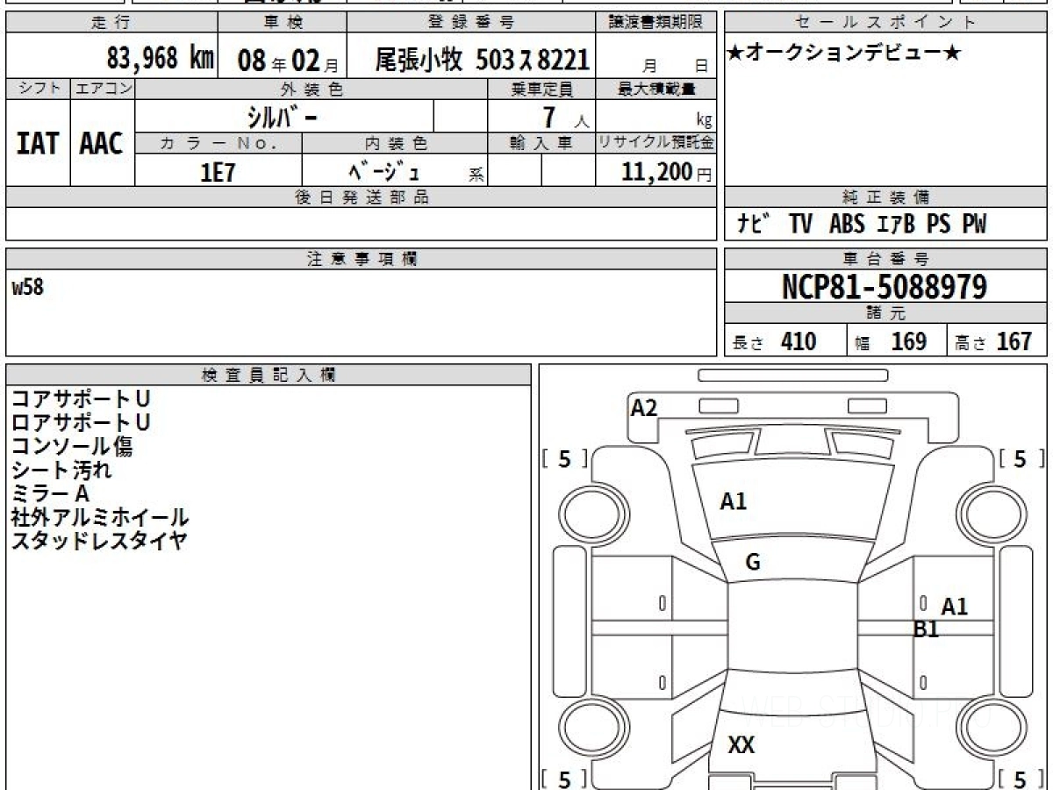Select inspector note ミラーA
This screenshot has width=1053, height=790.
coord(50,494)
